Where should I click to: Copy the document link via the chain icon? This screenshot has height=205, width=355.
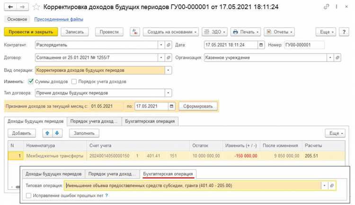click(x=326, y=7)
